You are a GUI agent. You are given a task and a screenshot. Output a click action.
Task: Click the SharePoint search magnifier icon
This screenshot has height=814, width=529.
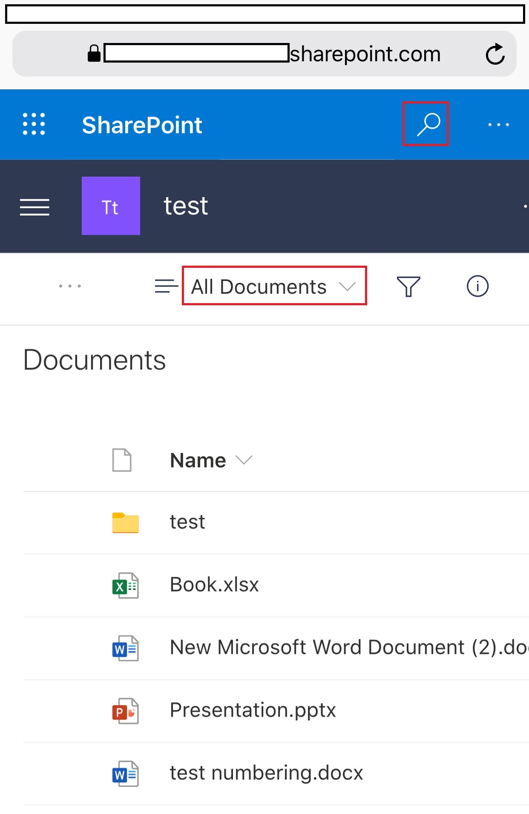tap(428, 124)
